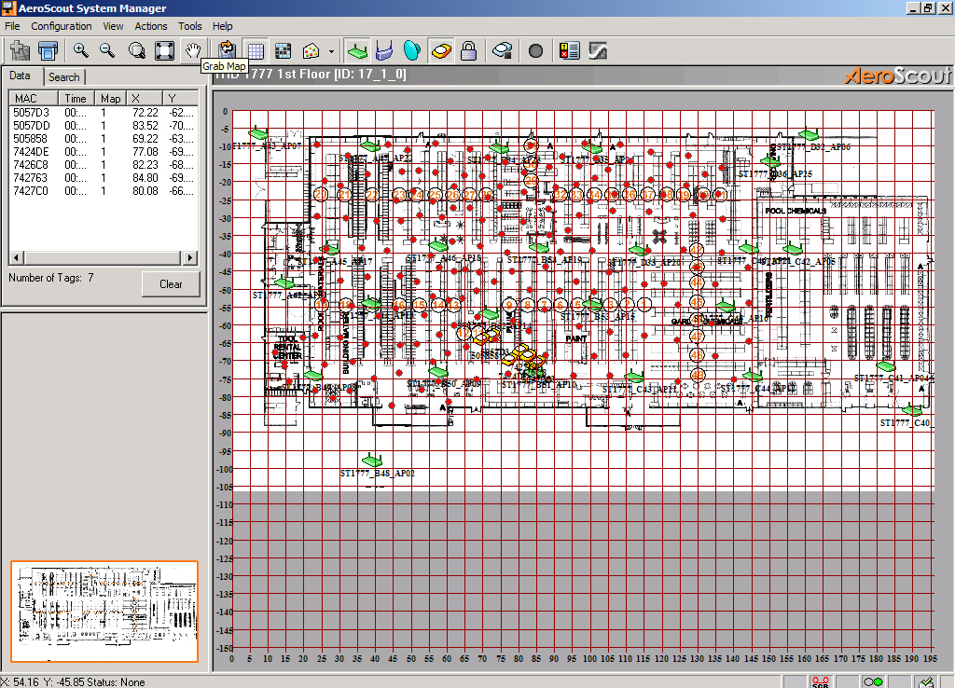Click the yellow-red list report icon

[x=569, y=50]
